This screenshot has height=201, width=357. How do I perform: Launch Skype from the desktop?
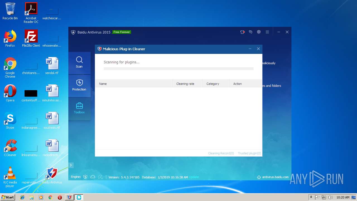[x=10, y=121]
